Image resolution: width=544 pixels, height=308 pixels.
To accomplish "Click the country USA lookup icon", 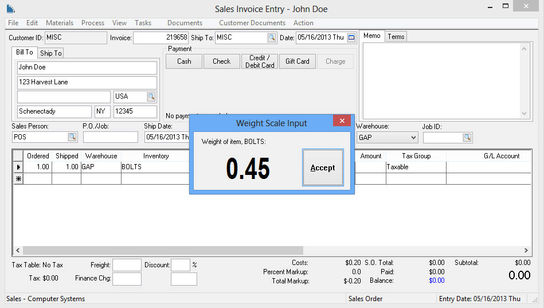I will [x=151, y=96].
